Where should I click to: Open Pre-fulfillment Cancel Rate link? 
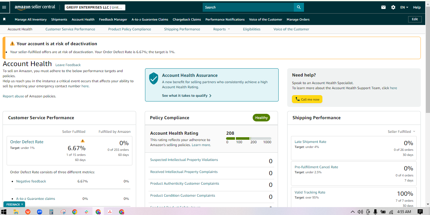[316, 167]
